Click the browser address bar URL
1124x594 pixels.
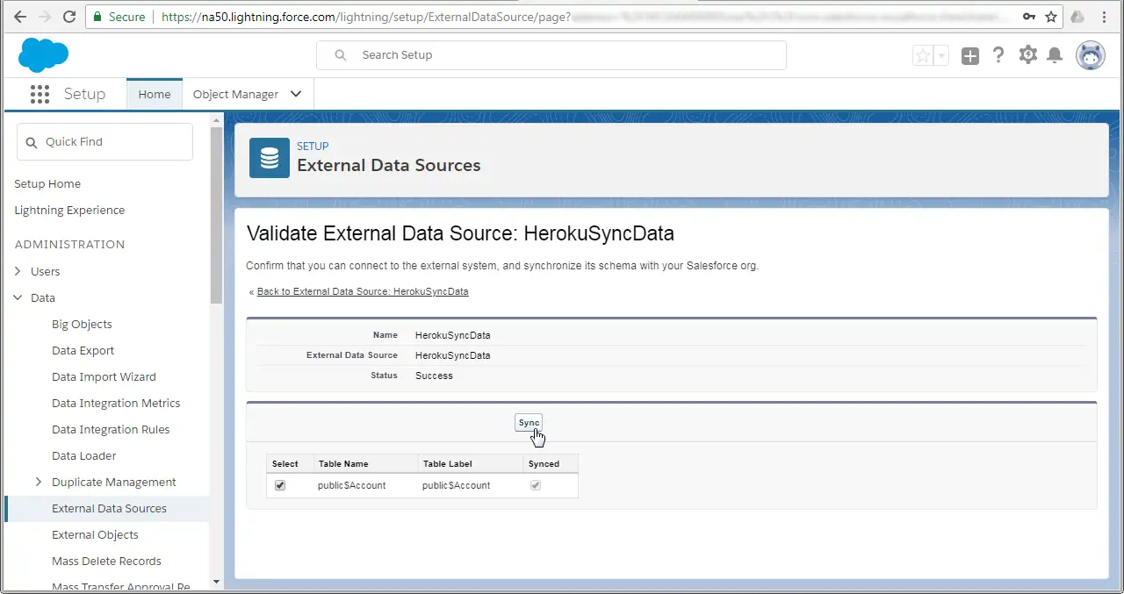(562, 17)
